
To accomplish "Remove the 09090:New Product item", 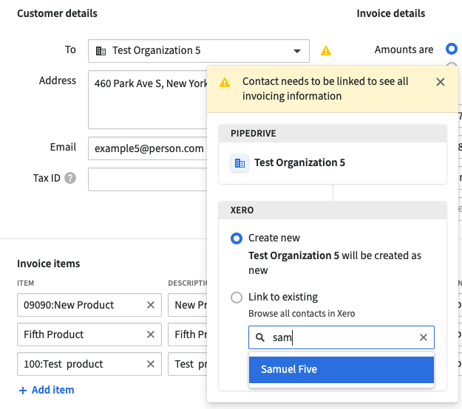I will pos(151,305).
